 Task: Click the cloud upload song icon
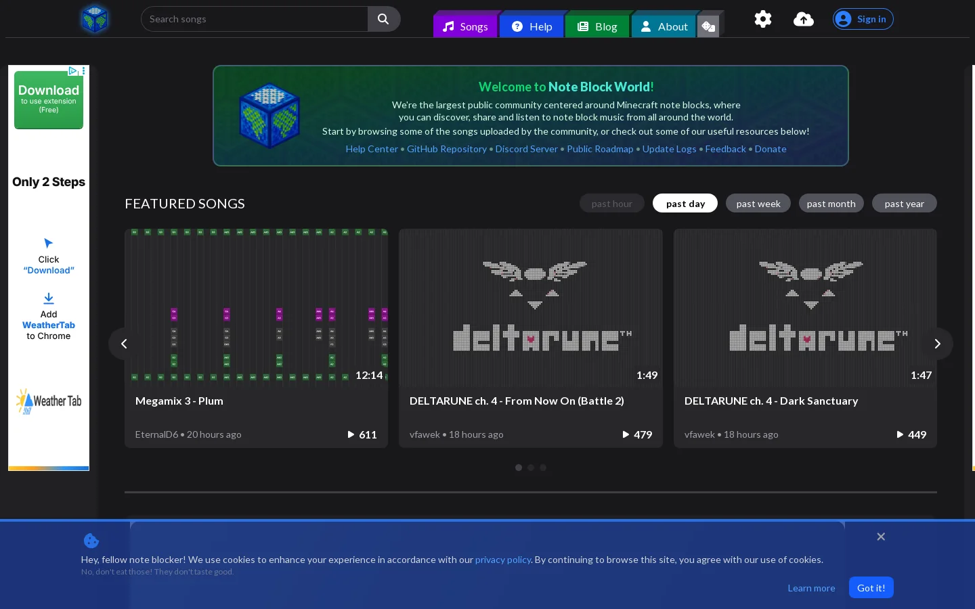(x=804, y=19)
